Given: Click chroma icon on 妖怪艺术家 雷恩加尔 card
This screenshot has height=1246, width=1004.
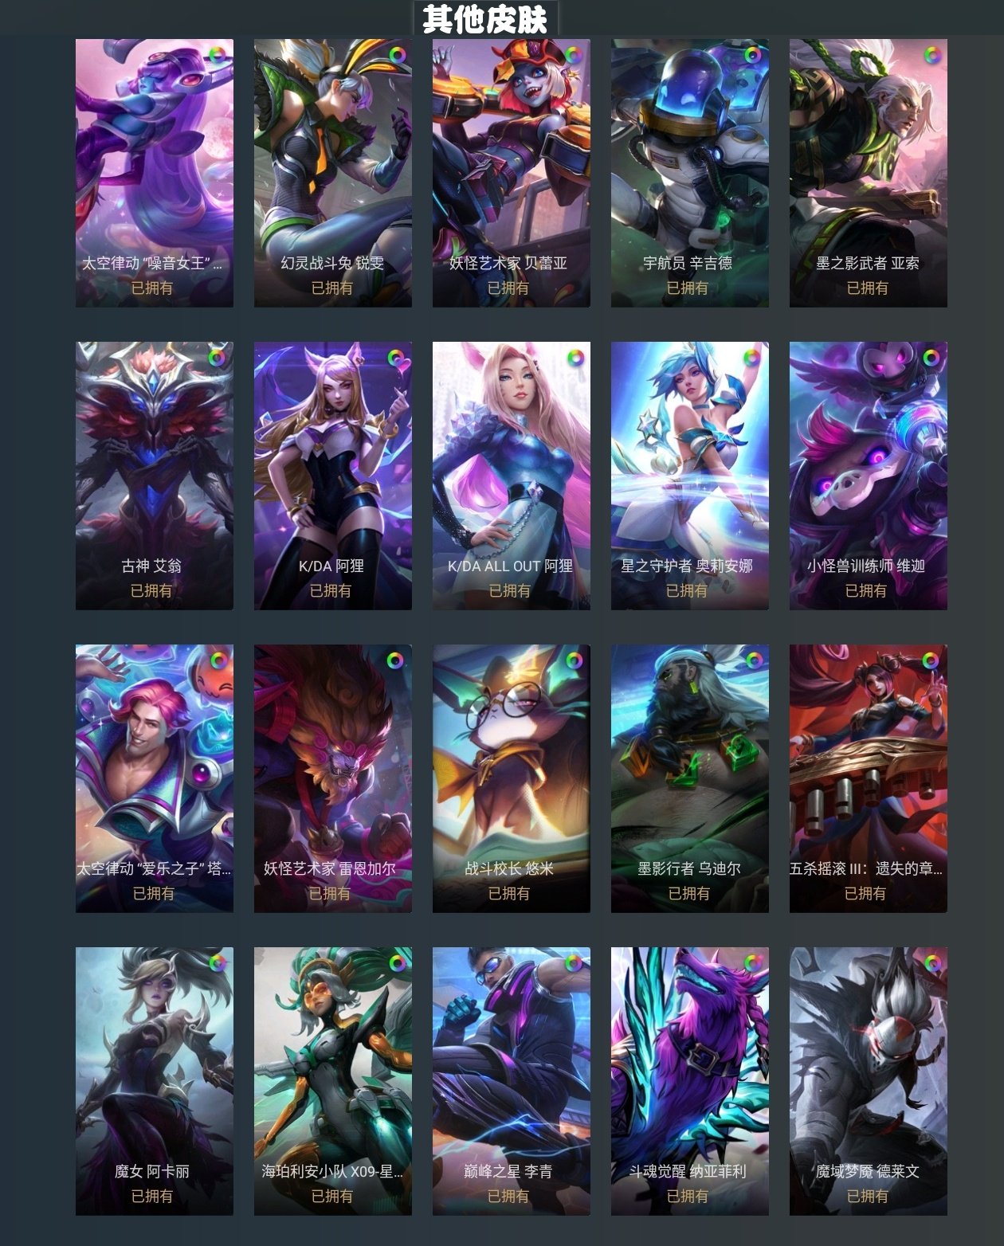Looking at the screenshot, I should click(x=396, y=661).
